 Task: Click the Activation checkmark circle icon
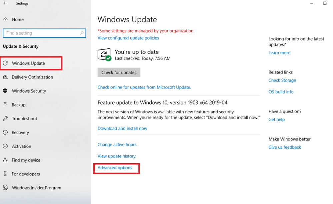[5, 146]
